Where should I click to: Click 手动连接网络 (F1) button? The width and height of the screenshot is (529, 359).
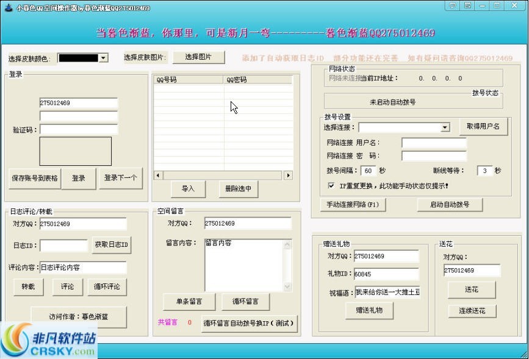[353, 204]
